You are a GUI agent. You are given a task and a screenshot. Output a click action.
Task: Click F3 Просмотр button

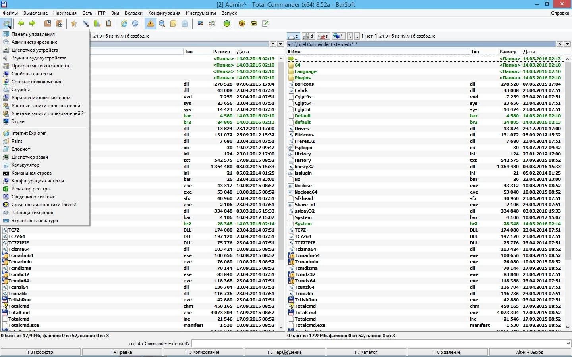point(41,352)
